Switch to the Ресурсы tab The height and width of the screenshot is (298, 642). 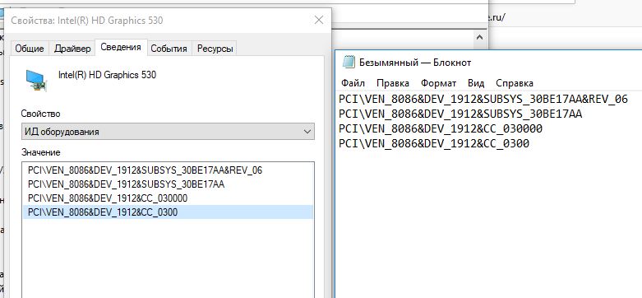[215, 49]
